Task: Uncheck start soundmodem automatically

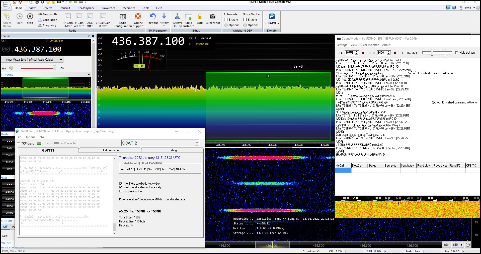Action: click(x=121, y=187)
